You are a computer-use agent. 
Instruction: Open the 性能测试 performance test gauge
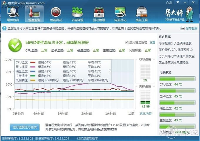(56, 14)
